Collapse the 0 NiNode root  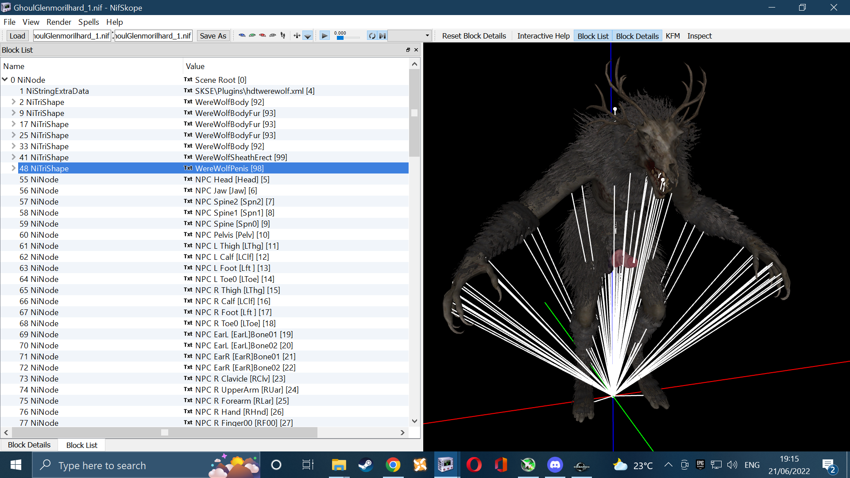click(5, 80)
